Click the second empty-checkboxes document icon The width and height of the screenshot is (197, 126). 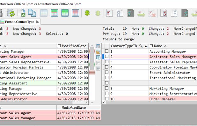(174, 13)
